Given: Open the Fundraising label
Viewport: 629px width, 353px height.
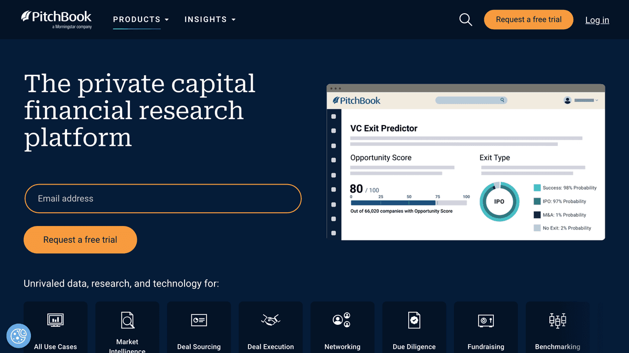Looking at the screenshot, I should tap(486, 347).
